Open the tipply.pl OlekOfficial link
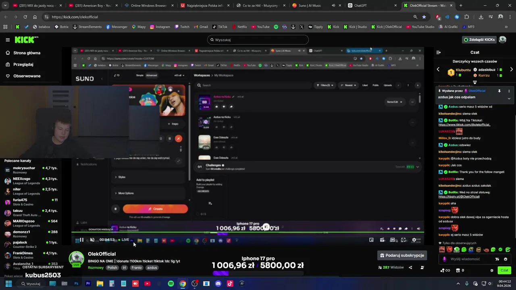 pyautogui.click(x=459, y=197)
